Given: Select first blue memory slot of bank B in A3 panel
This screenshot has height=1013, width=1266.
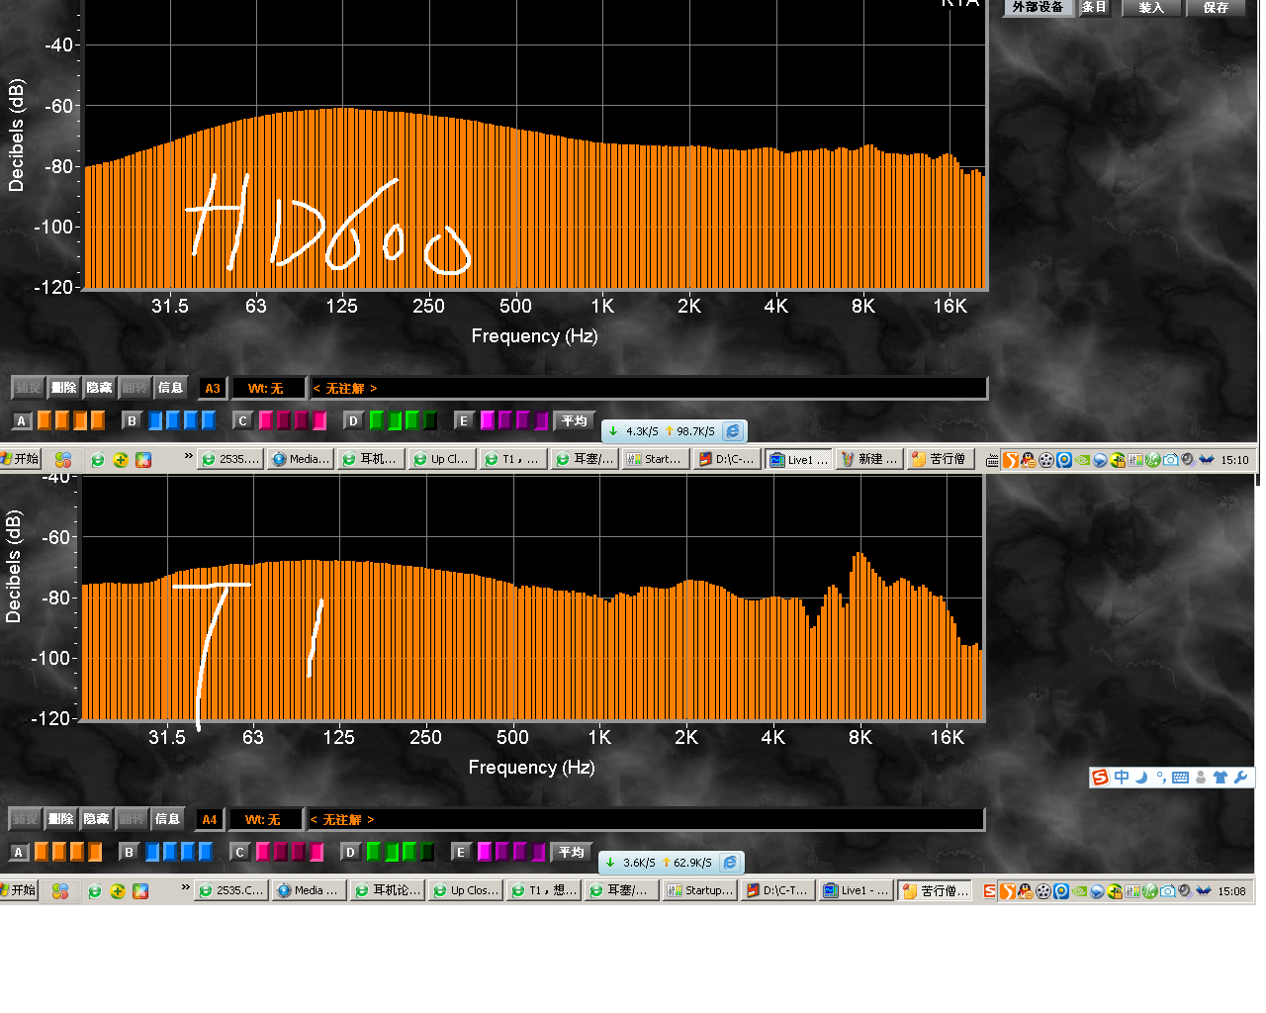Looking at the screenshot, I should pyautogui.click(x=155, y=420).
